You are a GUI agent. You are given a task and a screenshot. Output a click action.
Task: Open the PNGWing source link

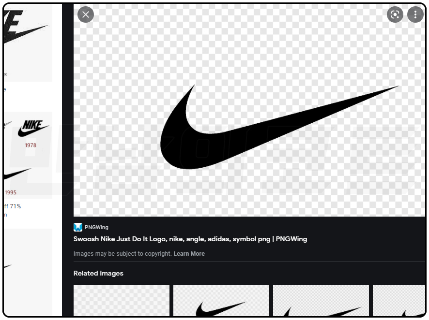96,227
